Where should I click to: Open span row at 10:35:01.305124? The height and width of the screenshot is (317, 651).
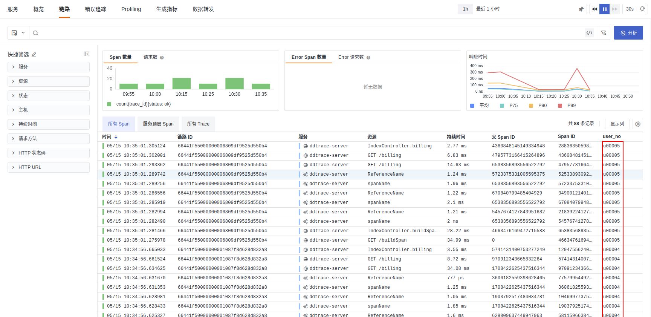(x=370, y=146)
